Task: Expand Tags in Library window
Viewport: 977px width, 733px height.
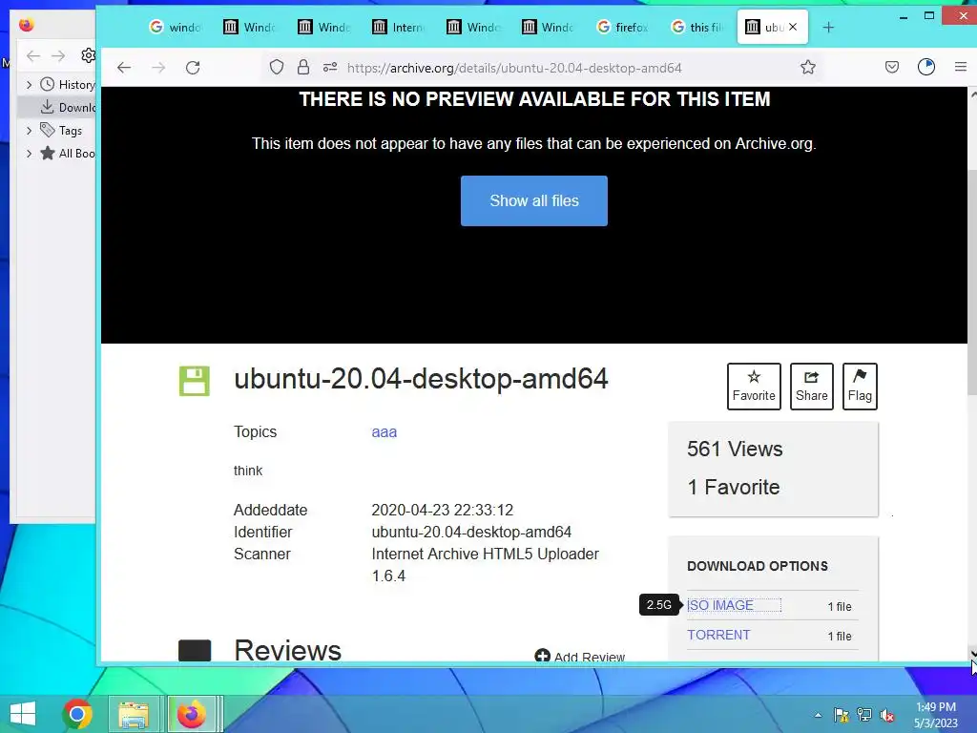Action: click(x=29, y=130)
